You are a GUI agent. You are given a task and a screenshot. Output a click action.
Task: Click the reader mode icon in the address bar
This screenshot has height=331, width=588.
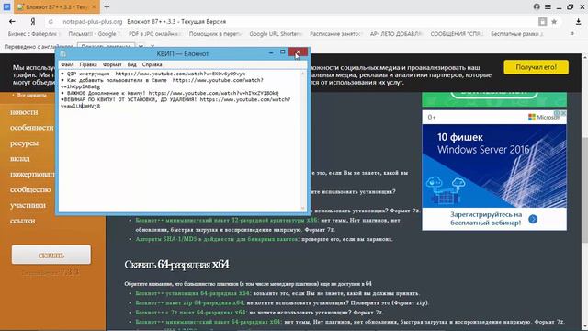coord(542,22)
